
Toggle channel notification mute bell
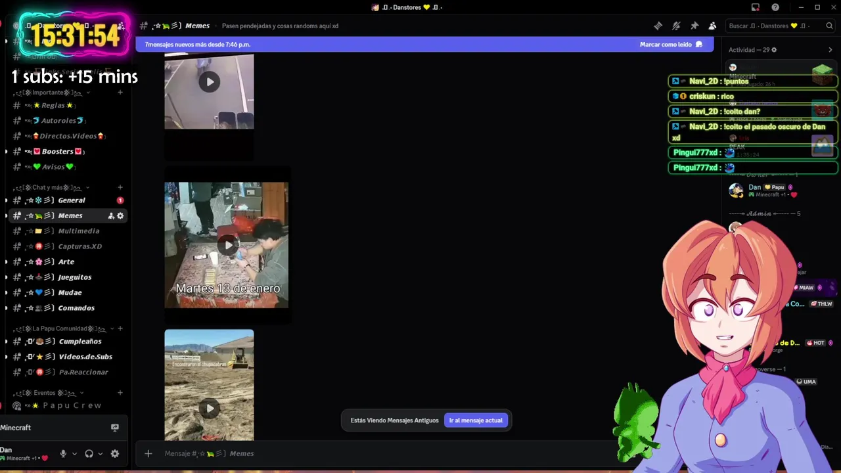(x=676, y=26)
